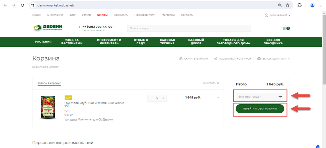Viewport: 326px width, 148px height.
Task: Open the Инструмент и инвентарь category
Action: click(109, 42)
